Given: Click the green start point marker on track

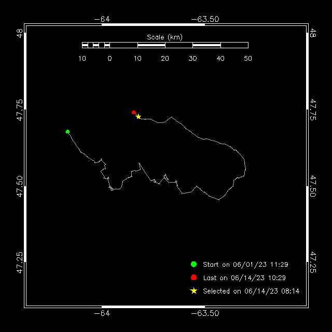Looking at the screenshot, I should coord(67,132).
